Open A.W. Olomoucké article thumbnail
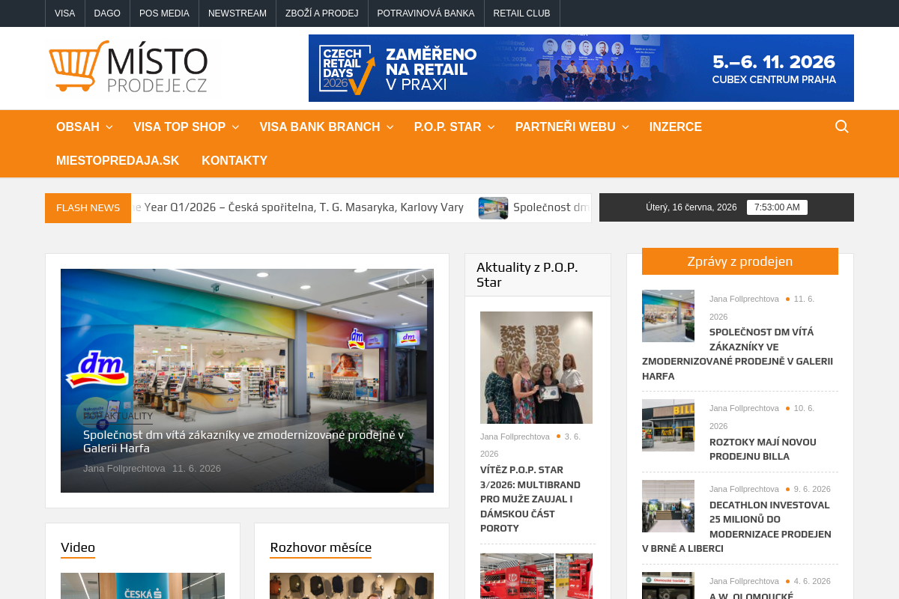 tap(668, 586)
